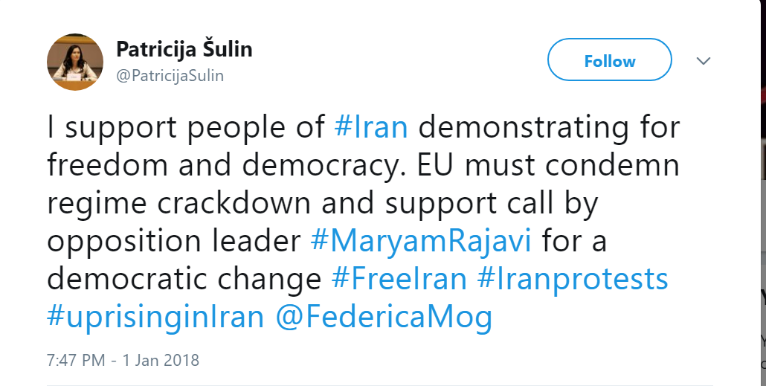Visit the @FedericaMog mention
The height and width of the screenshot is (386, 766).
point(384,317)
